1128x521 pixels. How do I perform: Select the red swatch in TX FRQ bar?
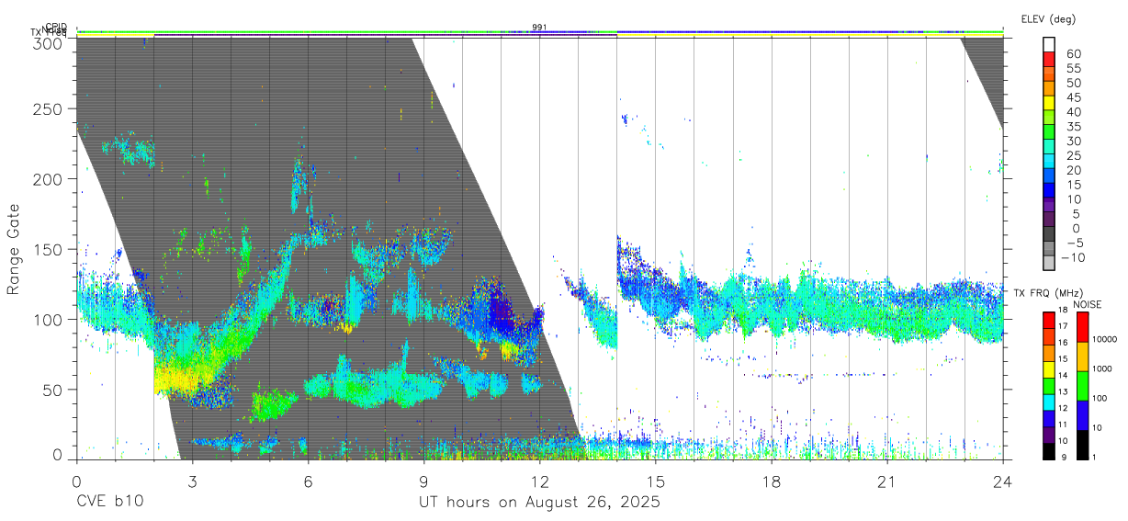[1049, 320]
